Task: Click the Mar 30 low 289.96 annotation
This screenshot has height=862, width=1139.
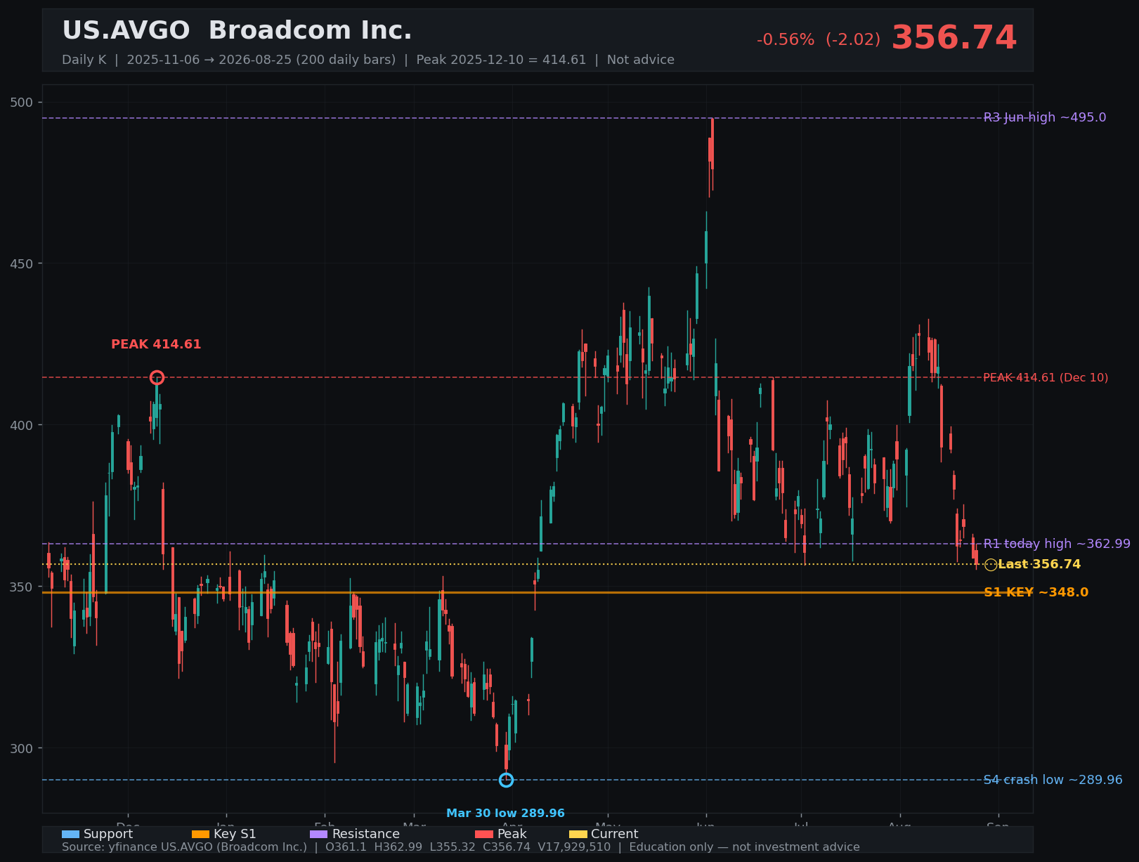Action: 506,814
